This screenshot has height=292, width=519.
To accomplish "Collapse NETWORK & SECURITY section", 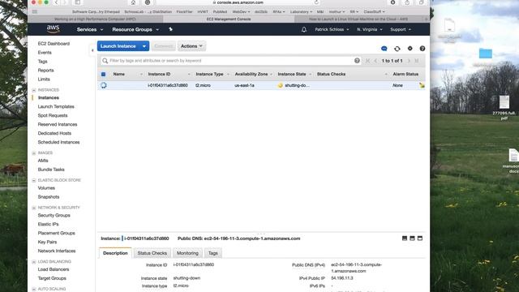I will click(x=34, y=208).
